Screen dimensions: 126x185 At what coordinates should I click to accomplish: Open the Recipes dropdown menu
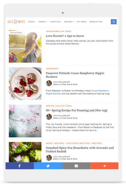[69, 22]
